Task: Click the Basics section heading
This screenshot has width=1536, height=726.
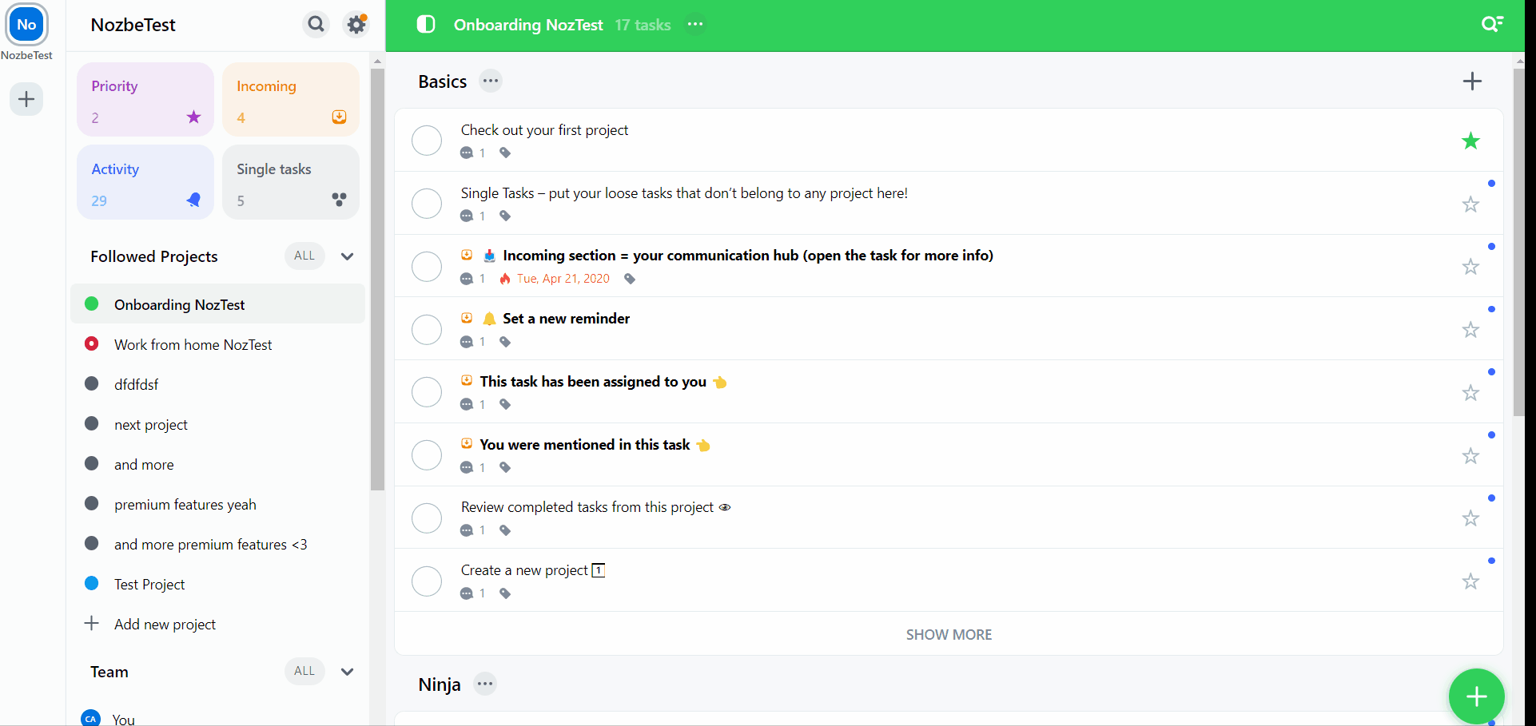Action: [x=442, y=81]
